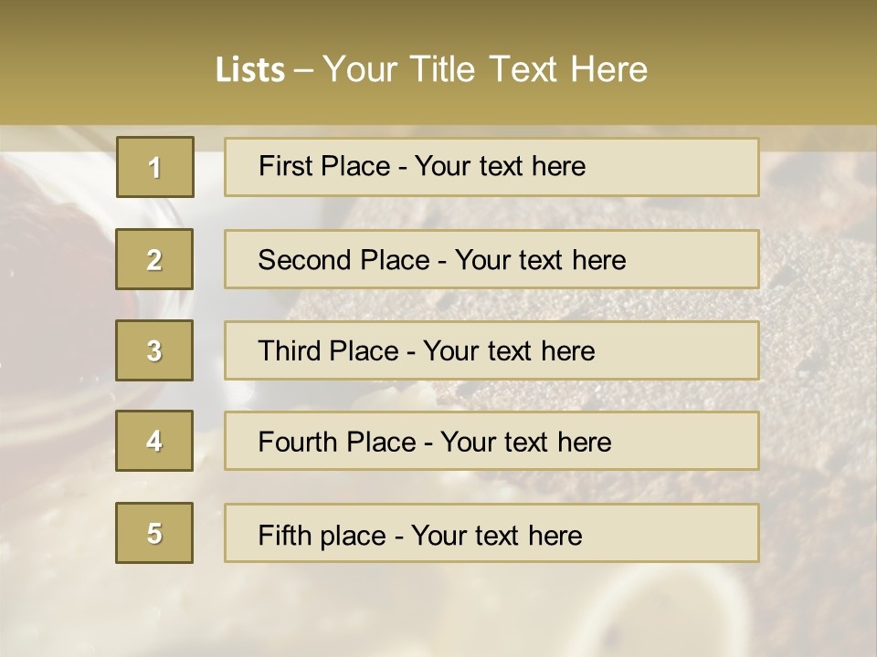Click the dash in the slide title
This screenshot has height=657, width=877.
pos(304,70)
